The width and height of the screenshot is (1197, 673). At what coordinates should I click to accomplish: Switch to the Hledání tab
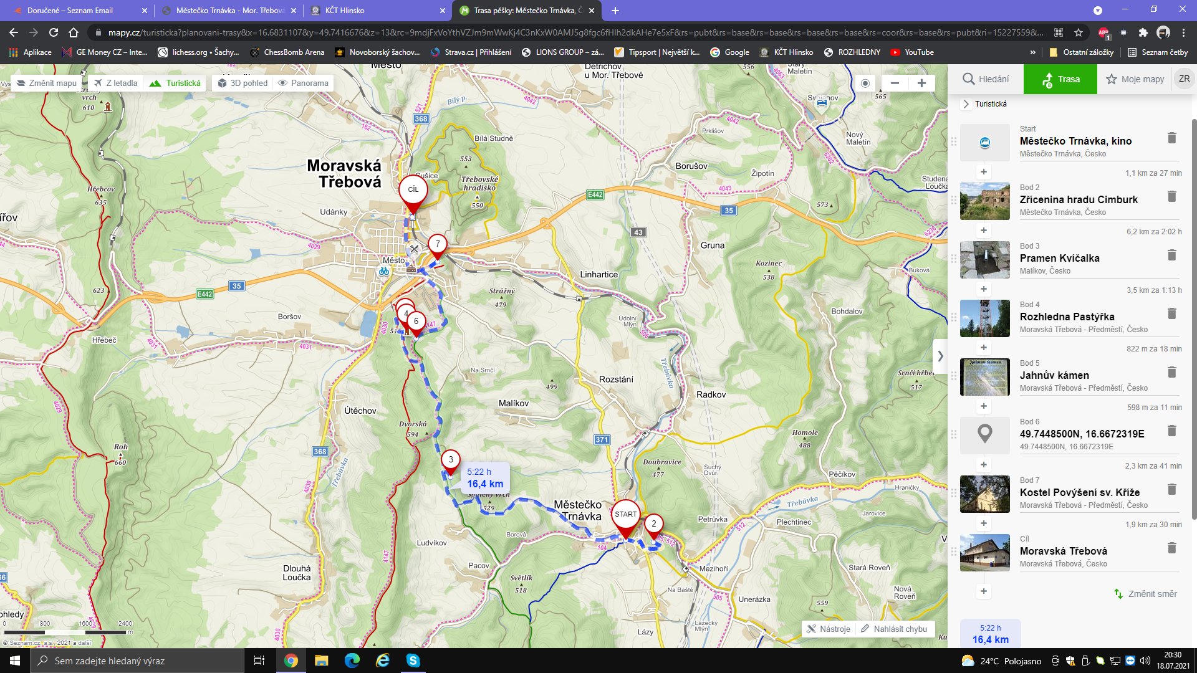tap(986, 79)
